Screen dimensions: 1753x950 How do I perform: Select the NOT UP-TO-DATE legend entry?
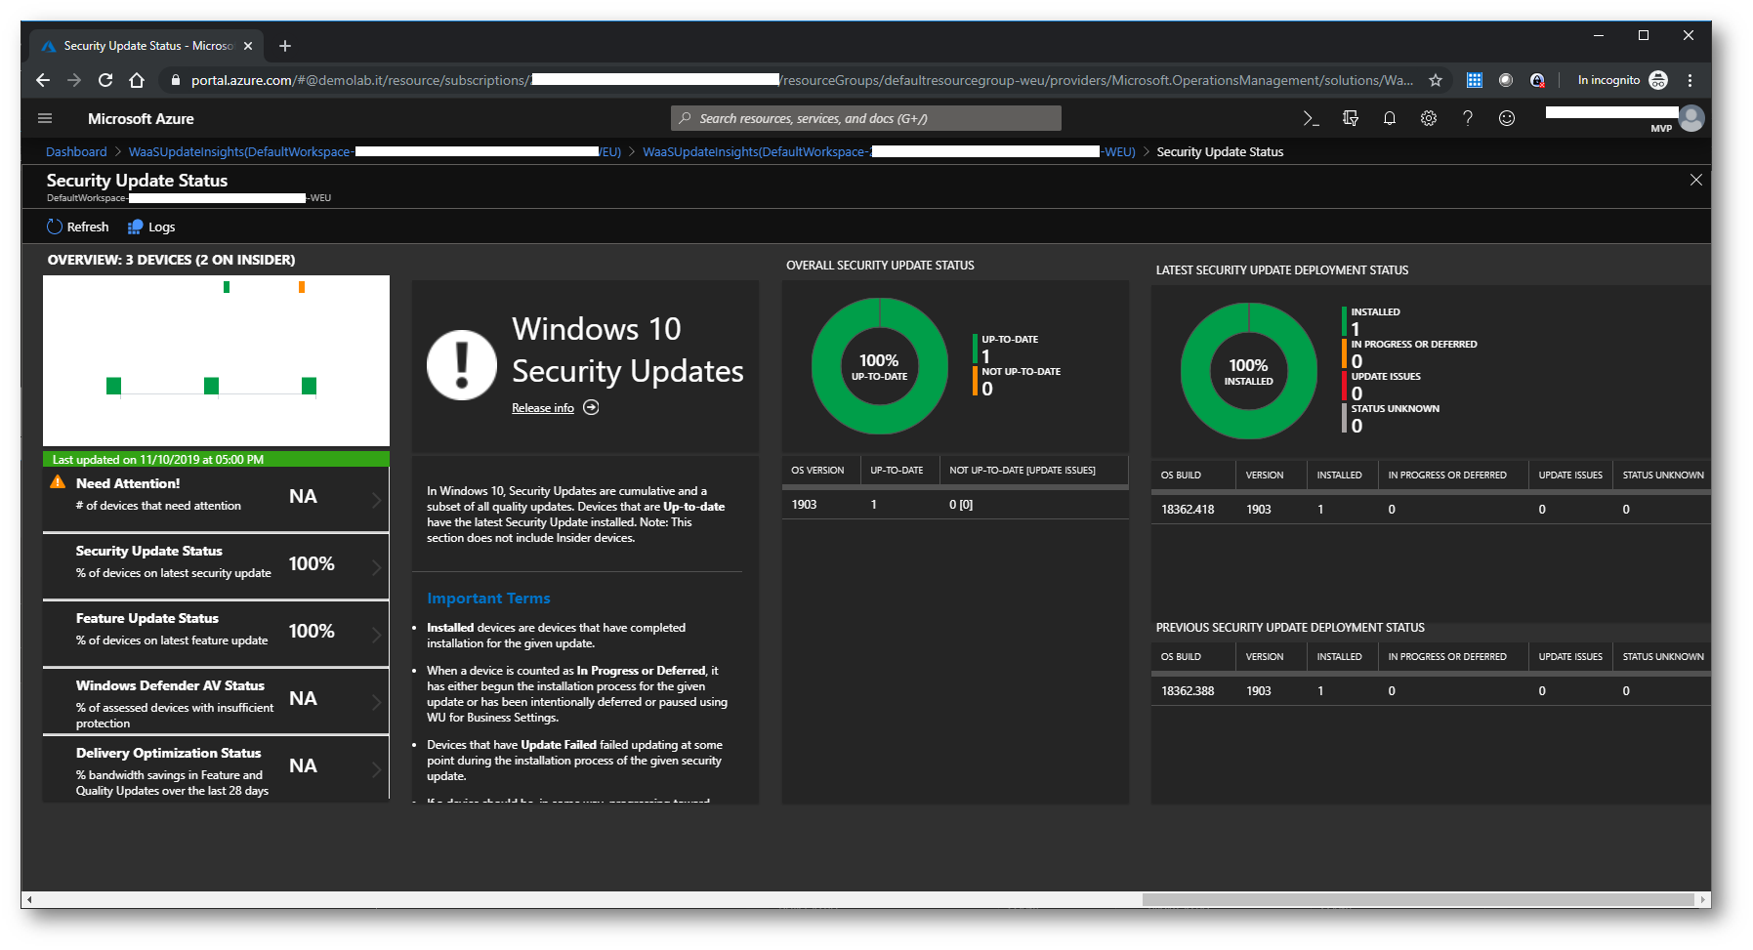1018,381
